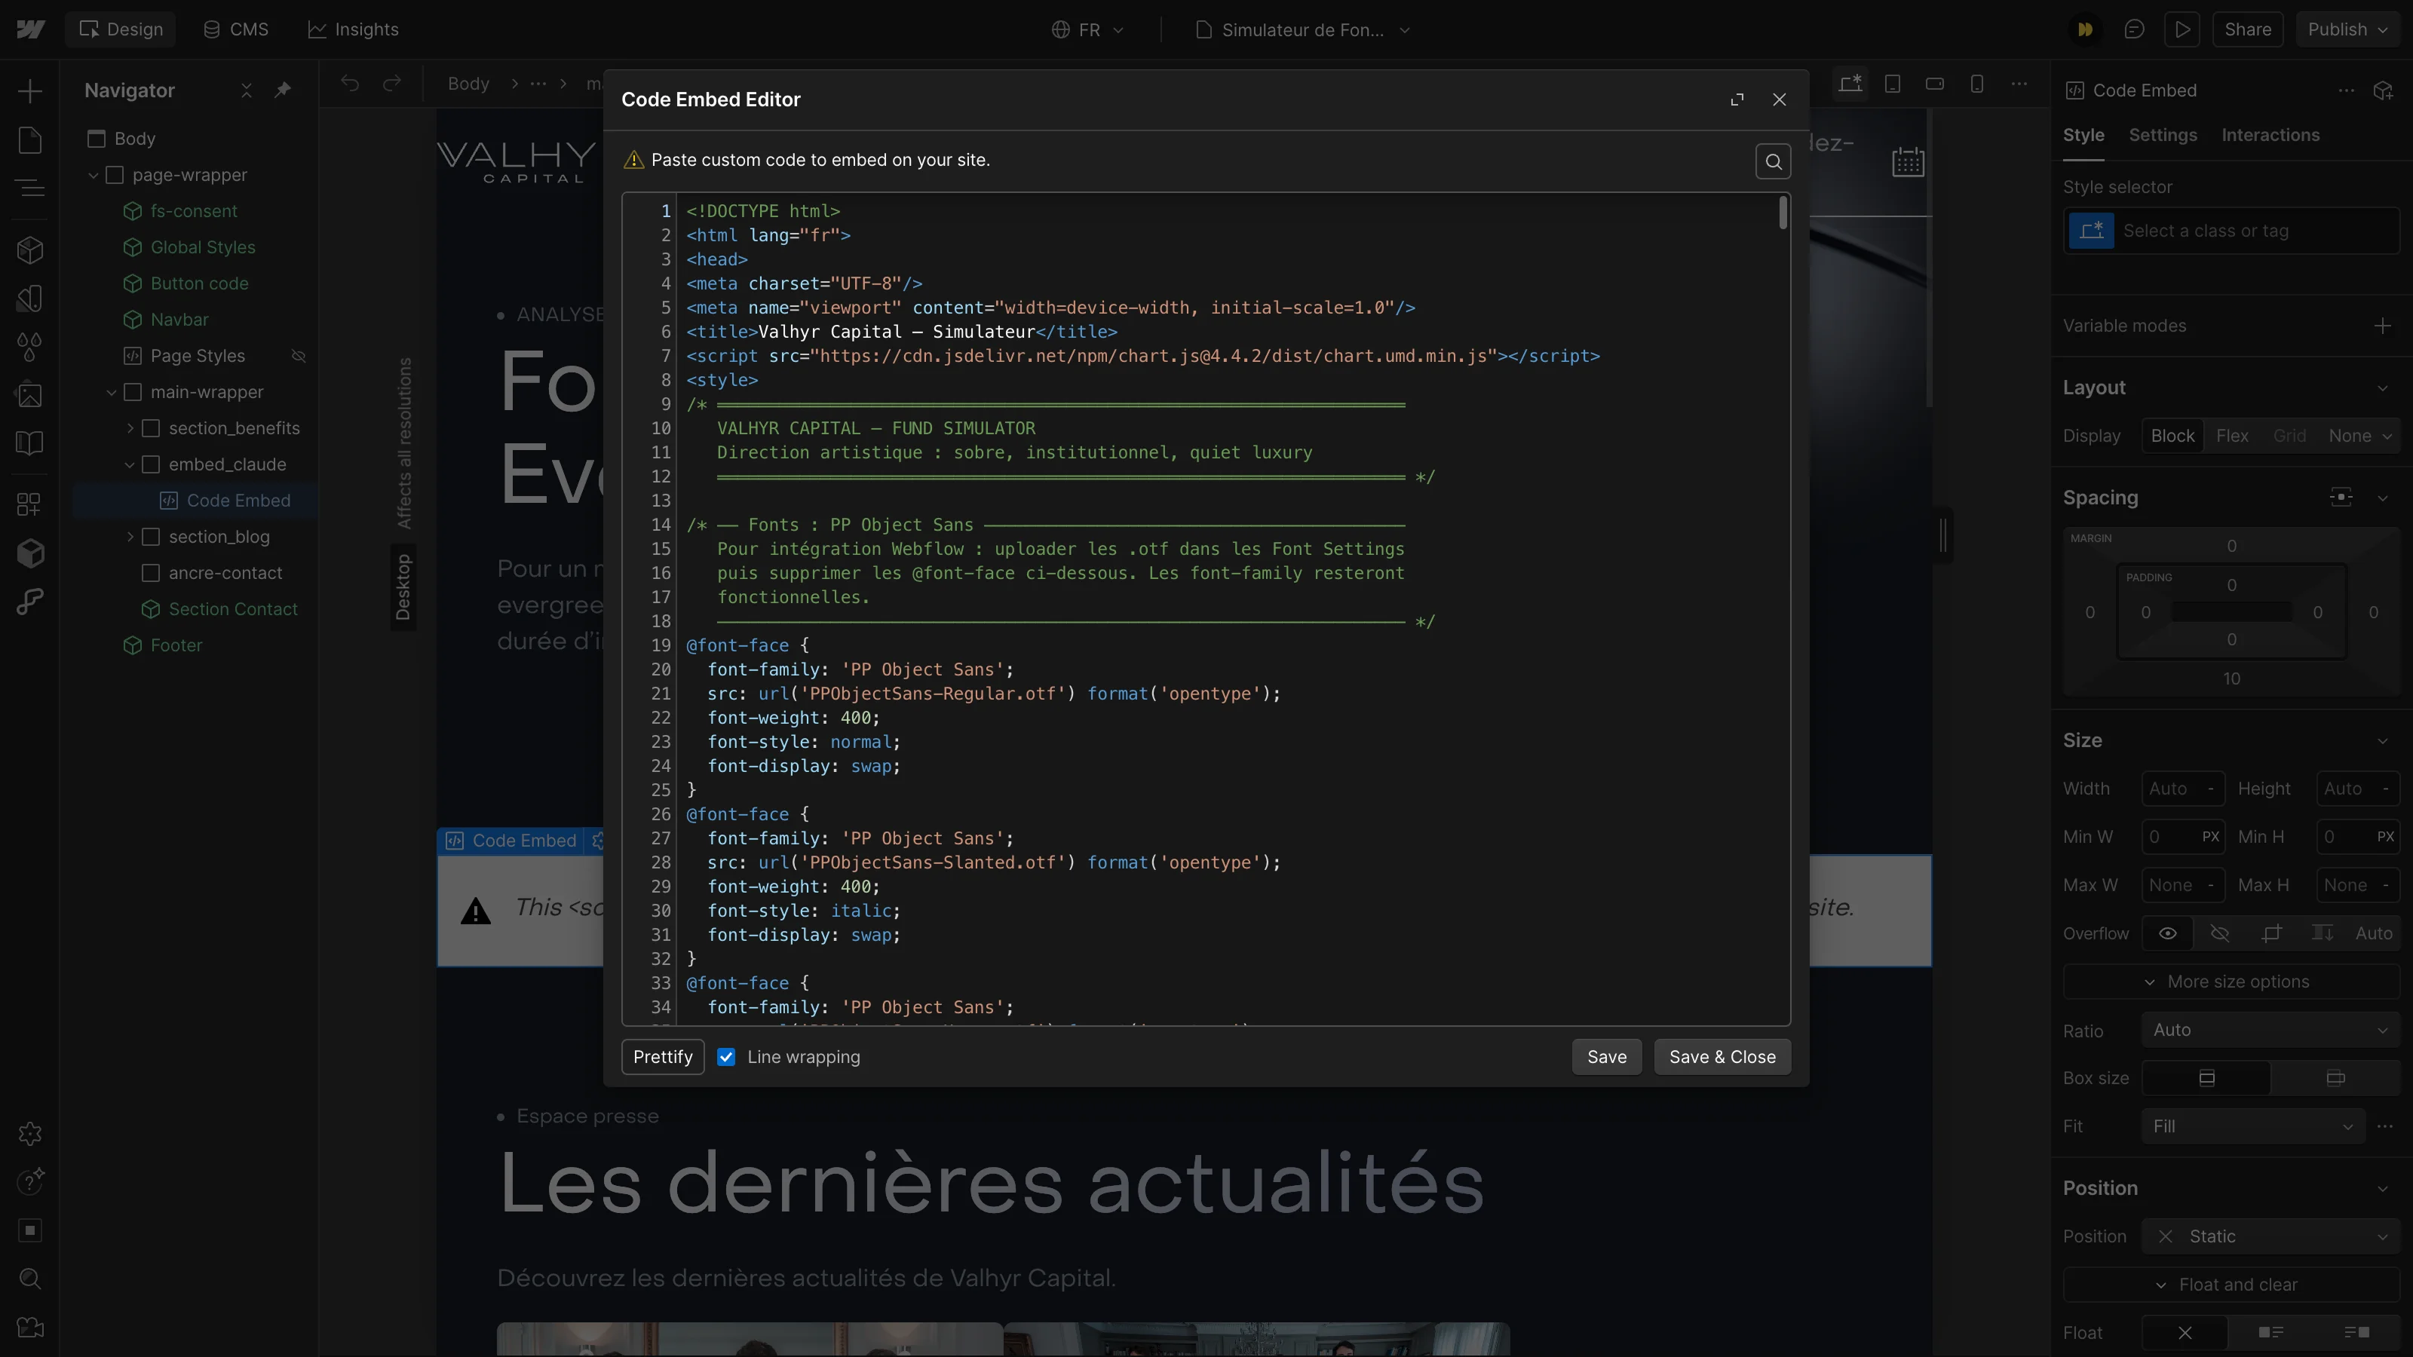Open the Publish menu button

[x=2347, y=29]
